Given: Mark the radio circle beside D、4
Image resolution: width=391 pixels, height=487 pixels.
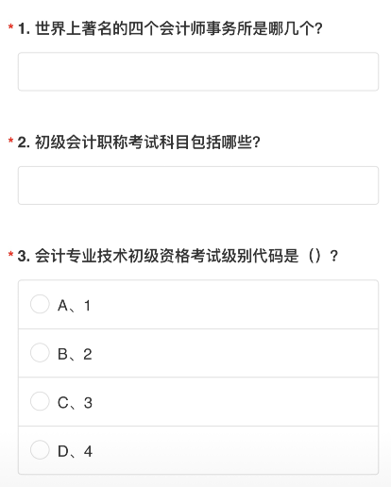Looking at the screenshot, I should [40, 450].
